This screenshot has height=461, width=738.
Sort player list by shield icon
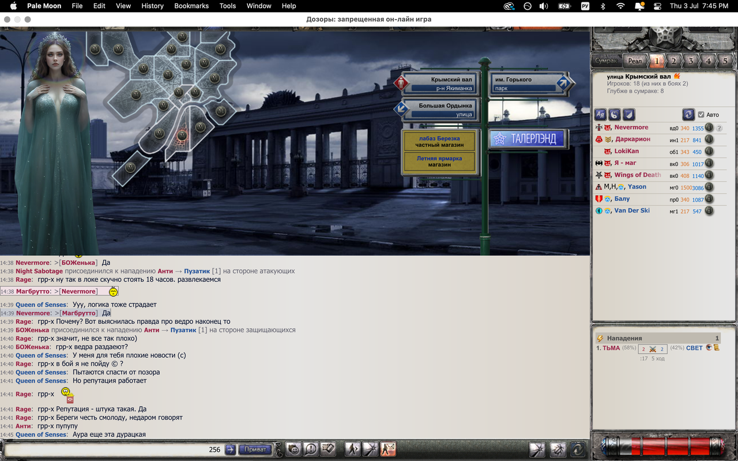click(629, 114)
